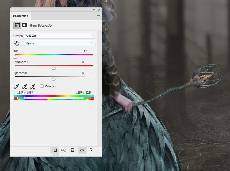The height and width of the screenshot is (171, 230).
Task: Click the Hue label
Action: pos(16,51)
